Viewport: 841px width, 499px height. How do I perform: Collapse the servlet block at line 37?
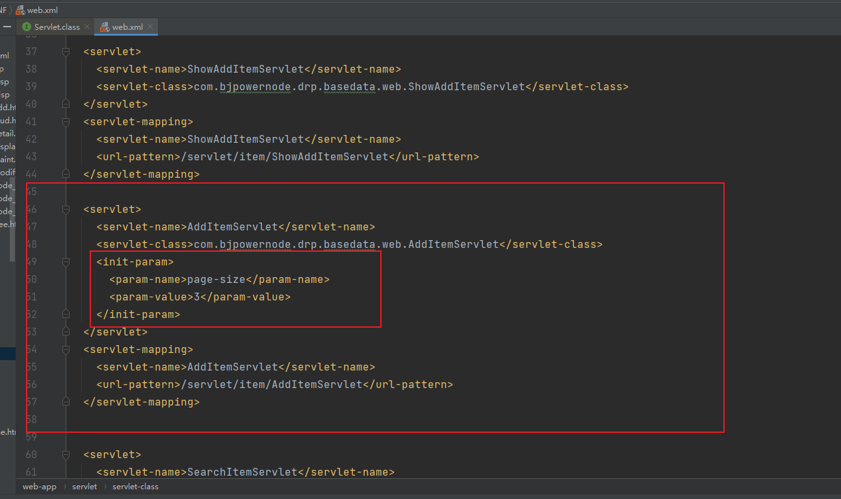click(66, 52)
